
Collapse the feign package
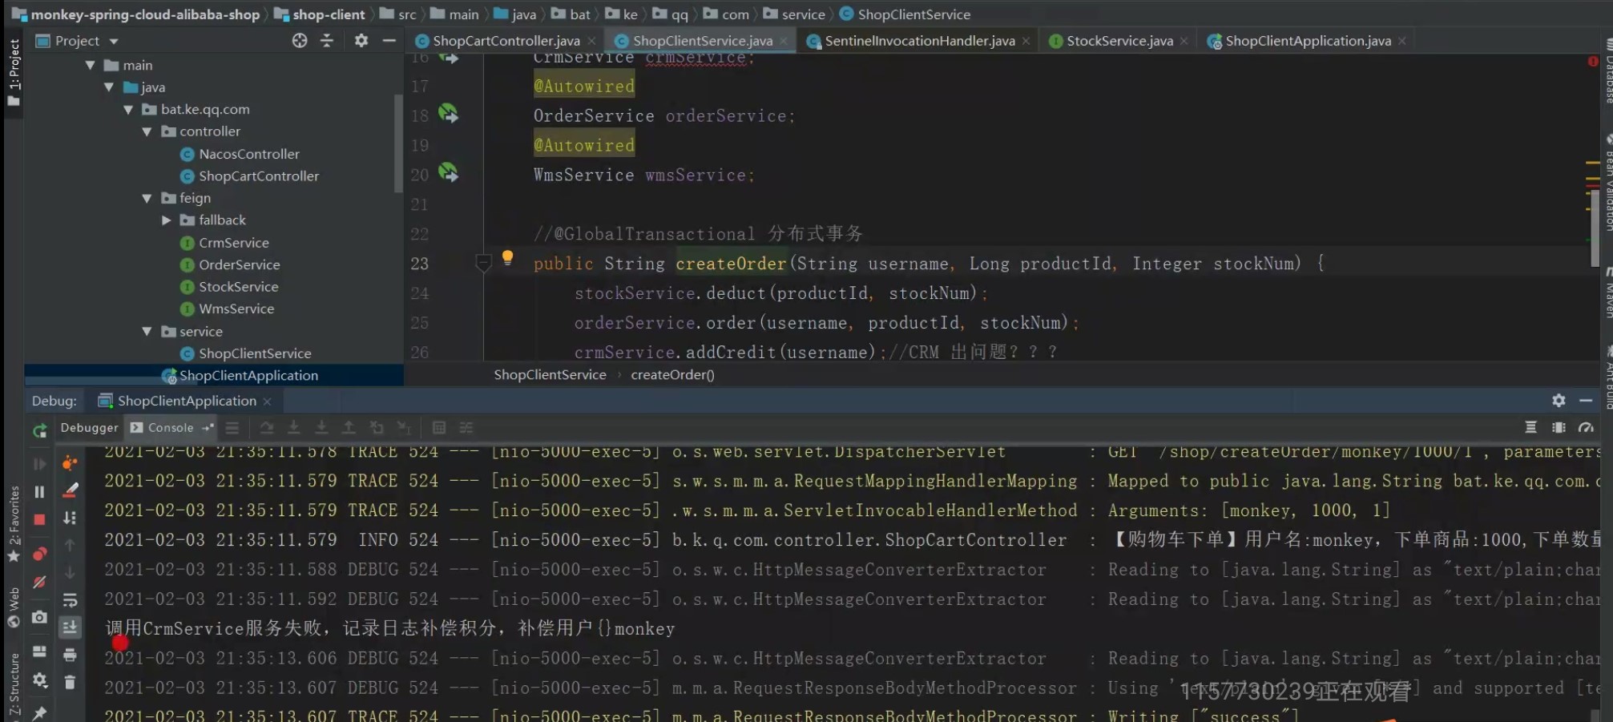(x=147, y=198)
